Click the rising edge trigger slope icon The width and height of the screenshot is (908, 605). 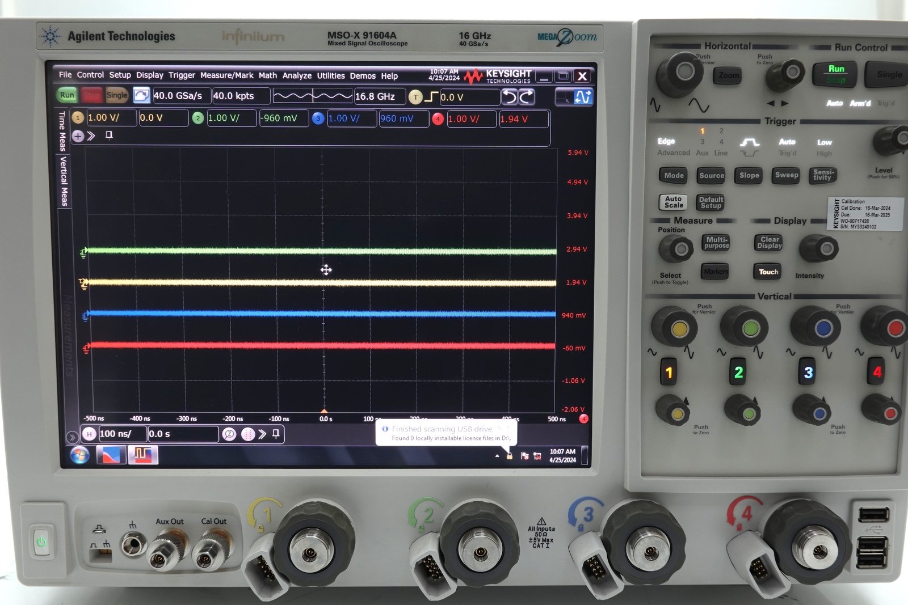coord(431,97)
